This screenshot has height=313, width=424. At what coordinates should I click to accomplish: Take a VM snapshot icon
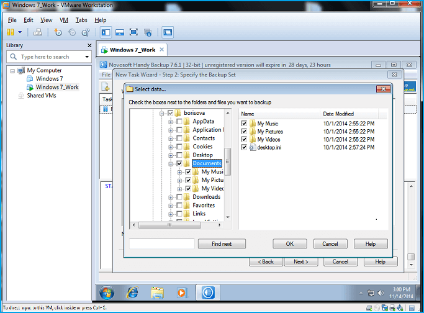[58, 32]
